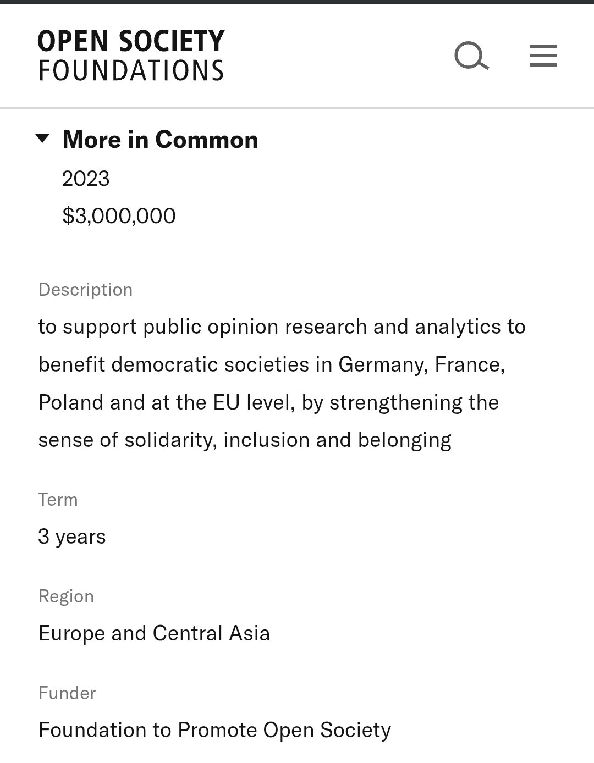The image size is (594, 763).
Task: Click 'Foundation to Promote Open Society' funder name
Action: point(215,730)
